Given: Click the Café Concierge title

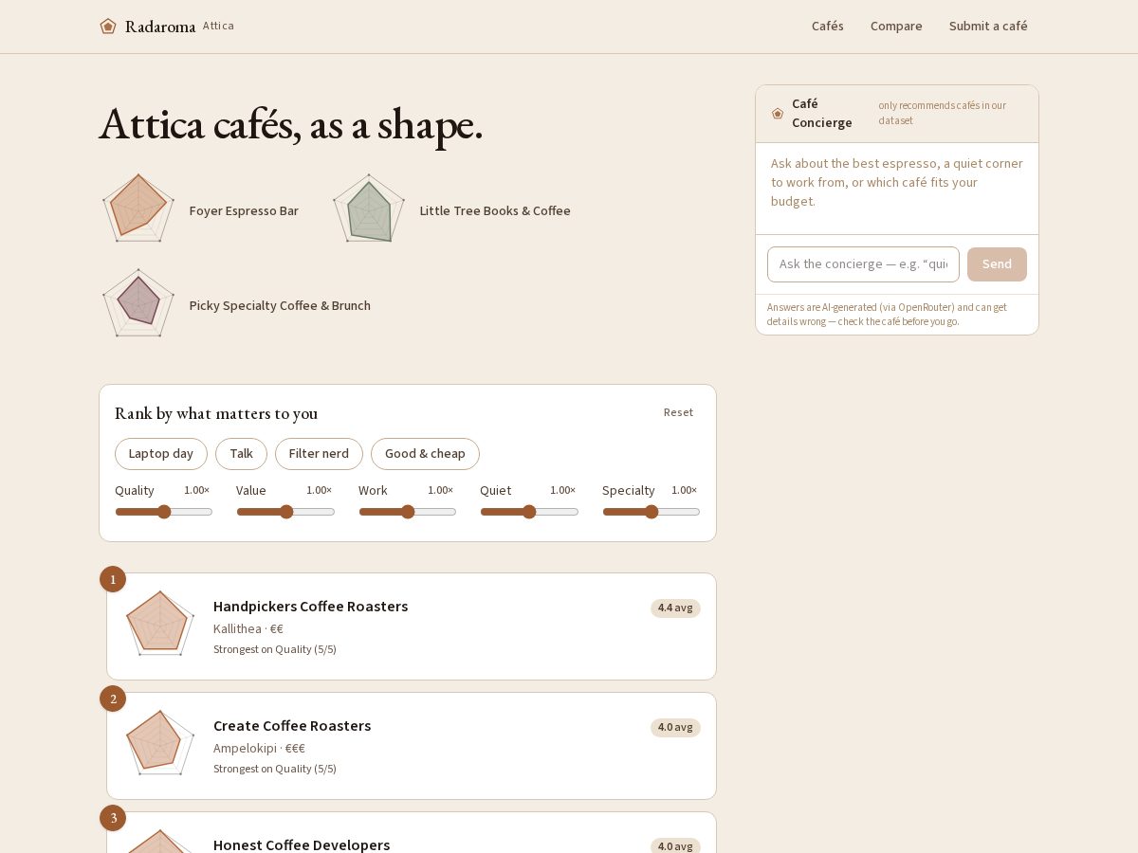Looking at the screenshot, I should coord(822,114).
